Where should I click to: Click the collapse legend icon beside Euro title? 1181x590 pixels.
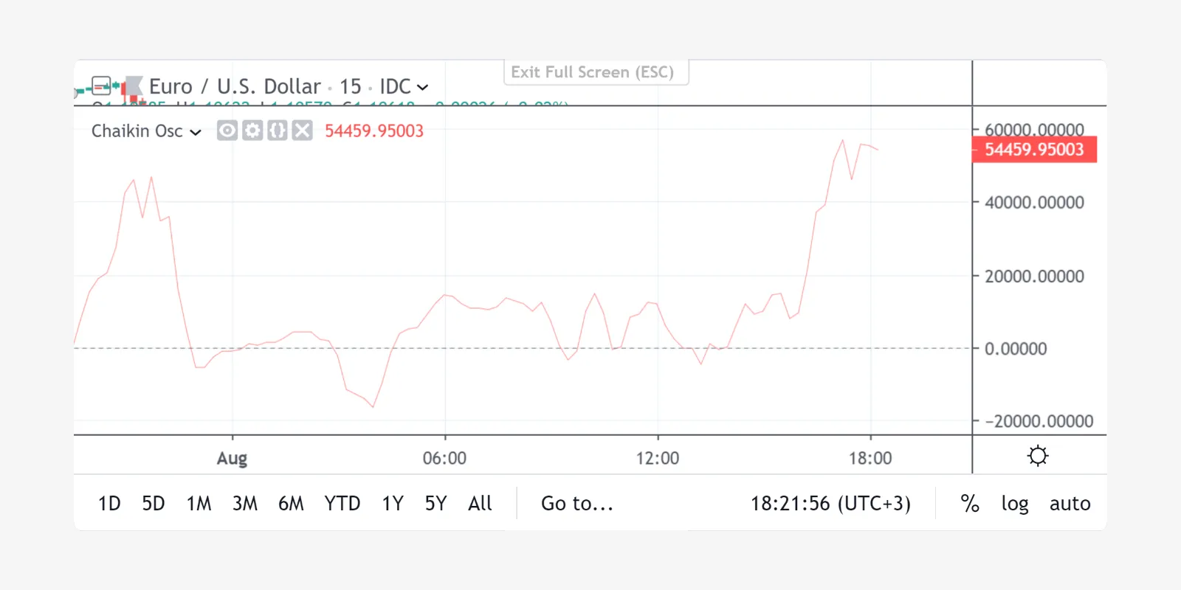pyautogui.click(x=101, y=87)
